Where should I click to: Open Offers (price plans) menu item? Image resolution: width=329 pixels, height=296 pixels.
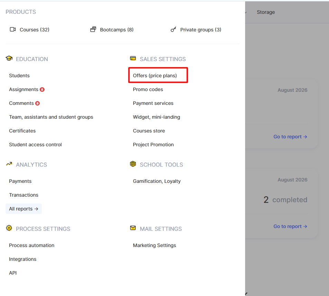point(155,76)
